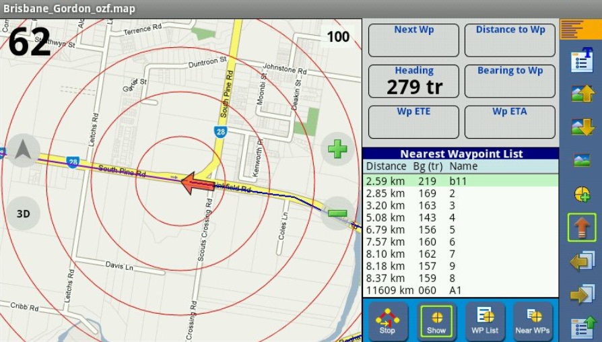Add a waypoint using the crosshair plus icon
The image size is (602, 342).
tap(582, 194)
